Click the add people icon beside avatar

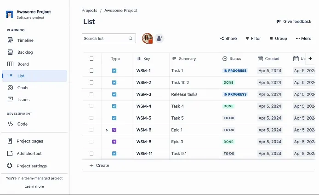click(159, 38)
